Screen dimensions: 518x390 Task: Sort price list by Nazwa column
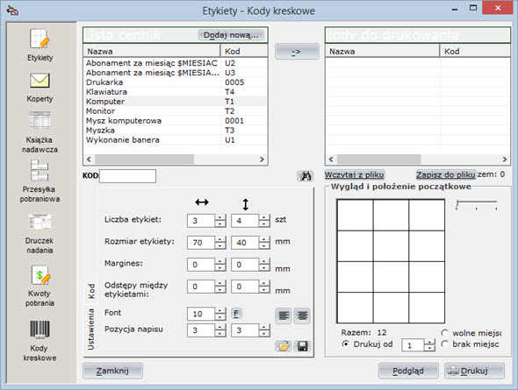point(152,51)
